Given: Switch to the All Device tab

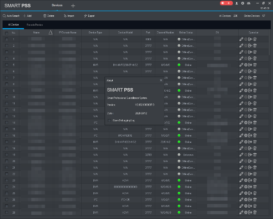Looking at the screenshot, I should [13, 24].
